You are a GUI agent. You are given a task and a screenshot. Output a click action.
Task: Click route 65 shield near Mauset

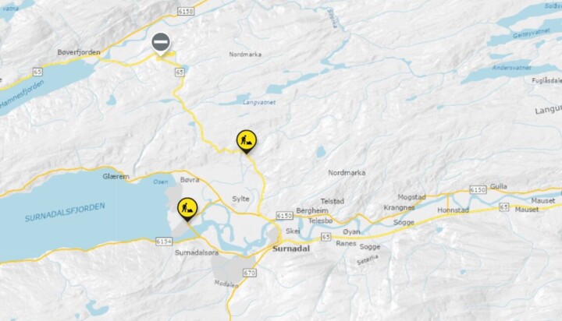pyautogui.click(x=504, y=206)
